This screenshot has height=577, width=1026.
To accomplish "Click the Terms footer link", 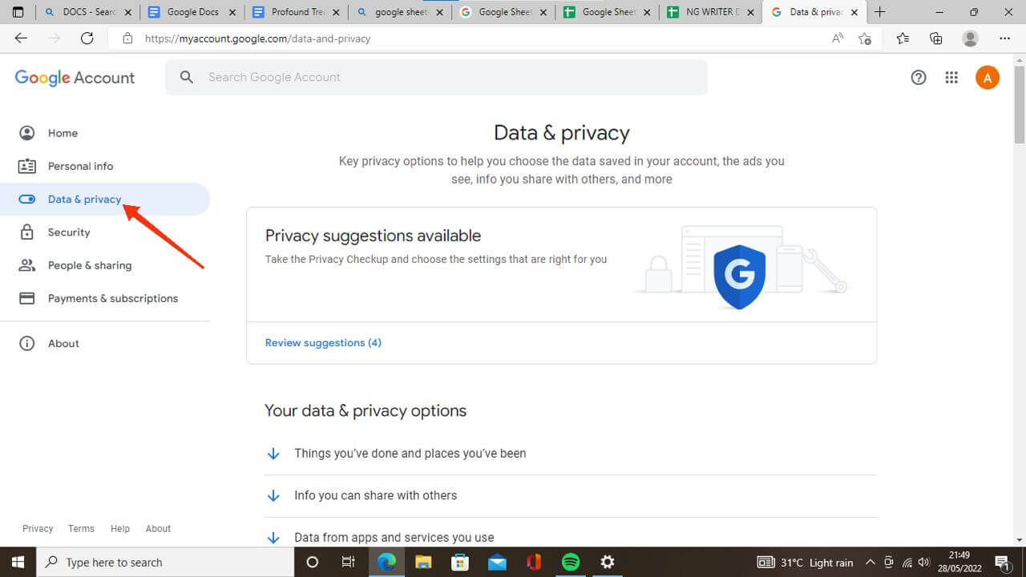I will (x=80, y=528).
